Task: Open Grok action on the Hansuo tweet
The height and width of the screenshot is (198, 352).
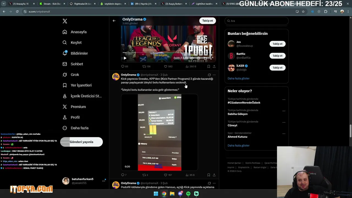Action: [x=209, y=183]
